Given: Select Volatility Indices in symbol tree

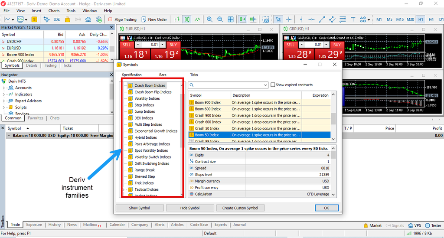Looking at the screenshot, I should [x=147, y=98].
